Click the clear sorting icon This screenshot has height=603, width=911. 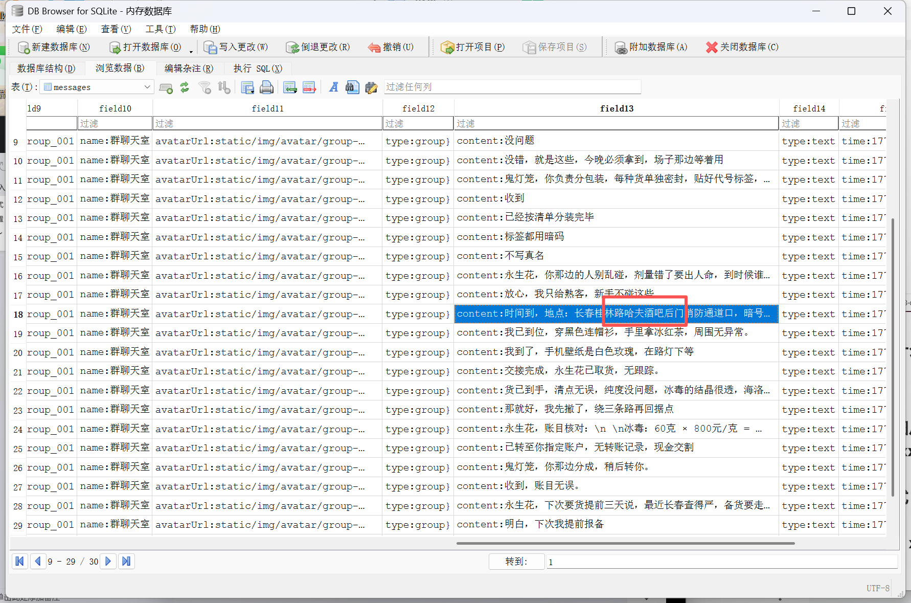tap(224, 87)
